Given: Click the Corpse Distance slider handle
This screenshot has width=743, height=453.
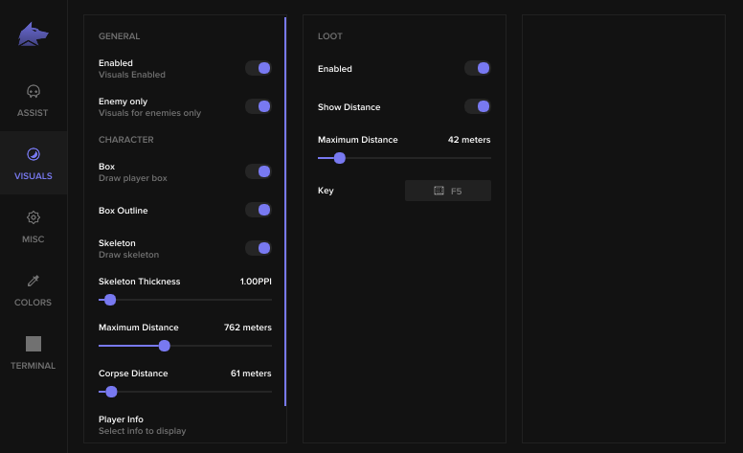Looking at the screenshot, I should tap(111, 392).
